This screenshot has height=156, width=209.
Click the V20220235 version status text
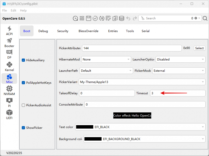[14, 153]
